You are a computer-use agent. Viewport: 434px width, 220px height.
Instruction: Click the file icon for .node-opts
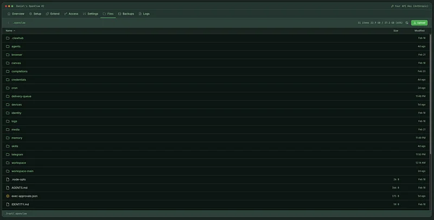8,179
